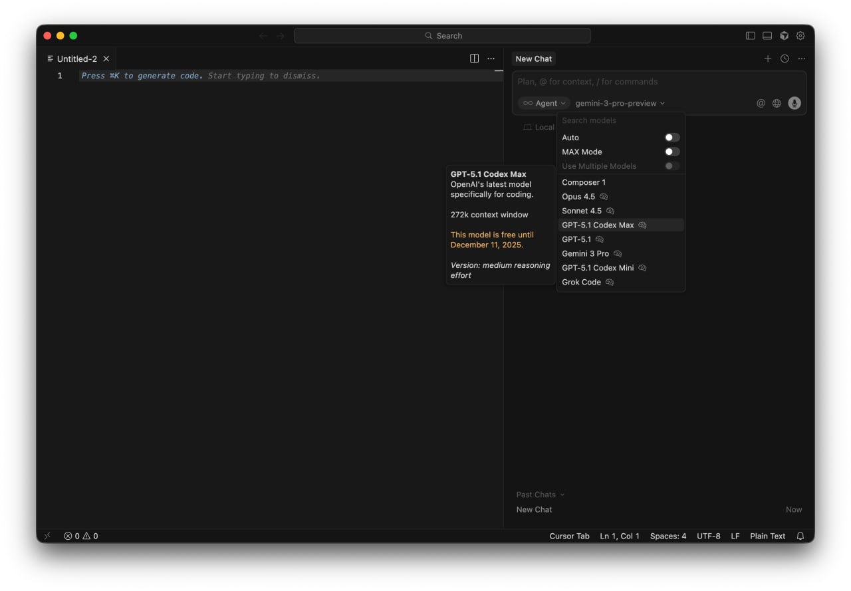The height and width of the screenshot is (591, 851).
Task: Turn on MAX Mode
Action: [x=671, y=152]
